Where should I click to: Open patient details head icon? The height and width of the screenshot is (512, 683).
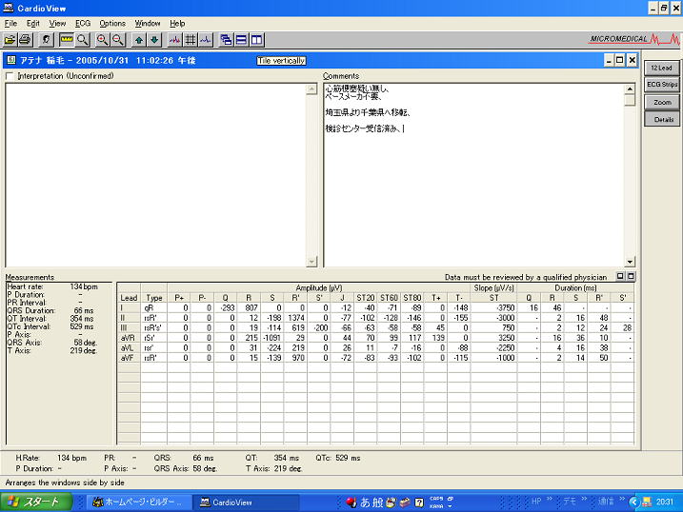click(46, 40)
